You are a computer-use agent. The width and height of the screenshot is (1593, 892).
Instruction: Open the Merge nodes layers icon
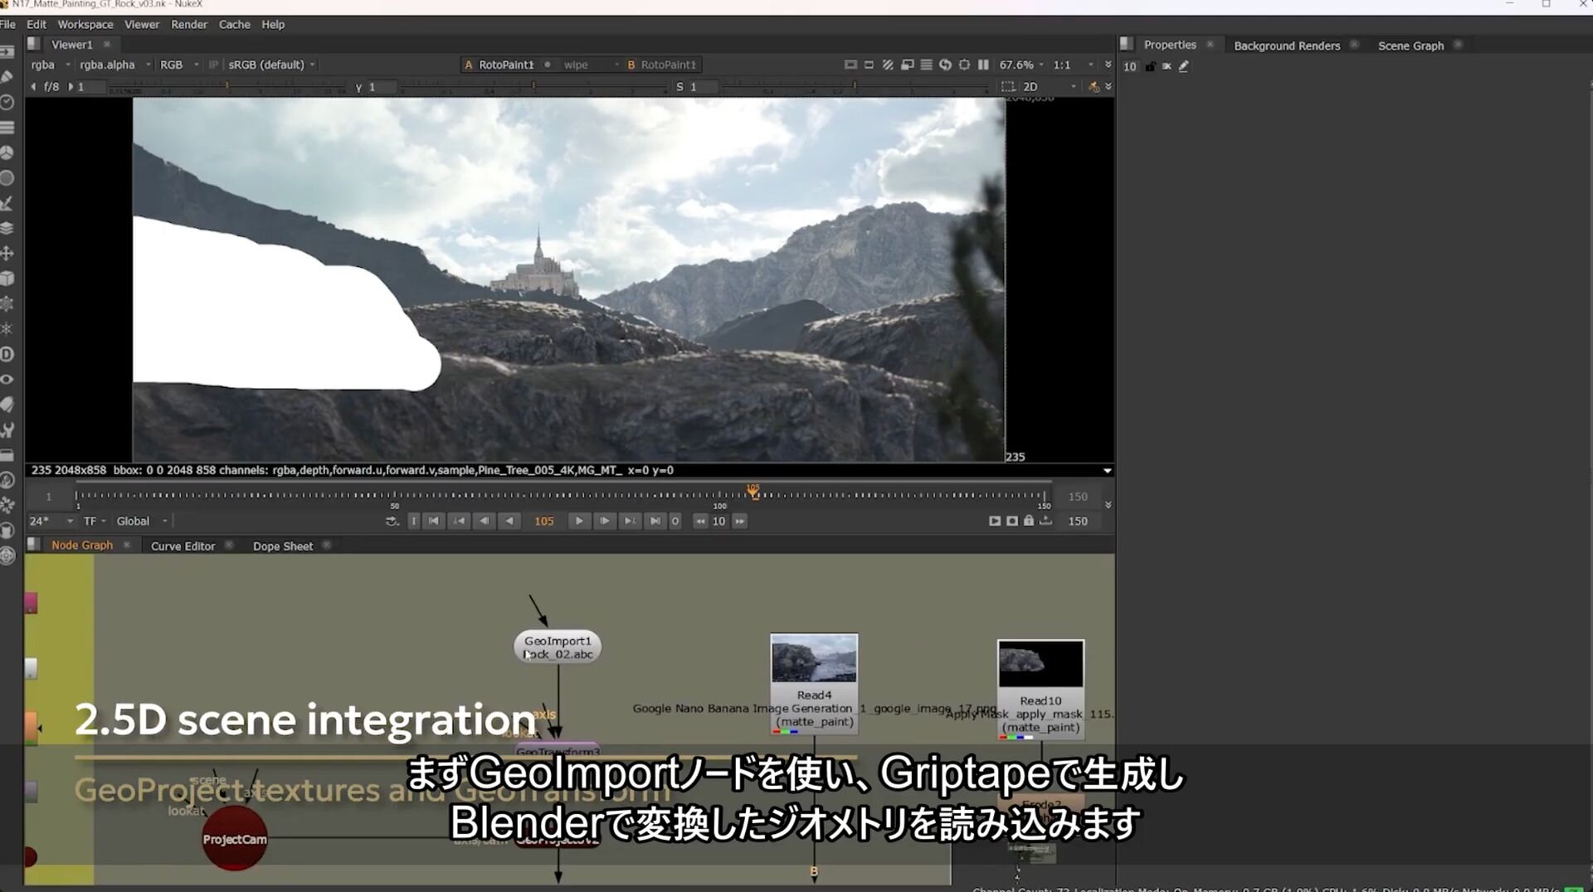[7, 228]
